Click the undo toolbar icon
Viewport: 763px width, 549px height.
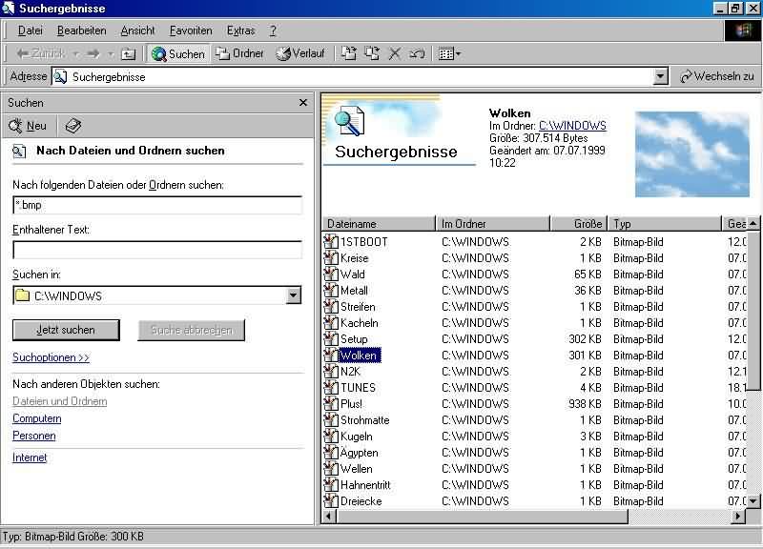417,54
